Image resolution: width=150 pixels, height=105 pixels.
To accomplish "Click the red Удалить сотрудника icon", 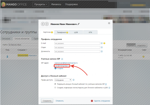I will [92, 101].
